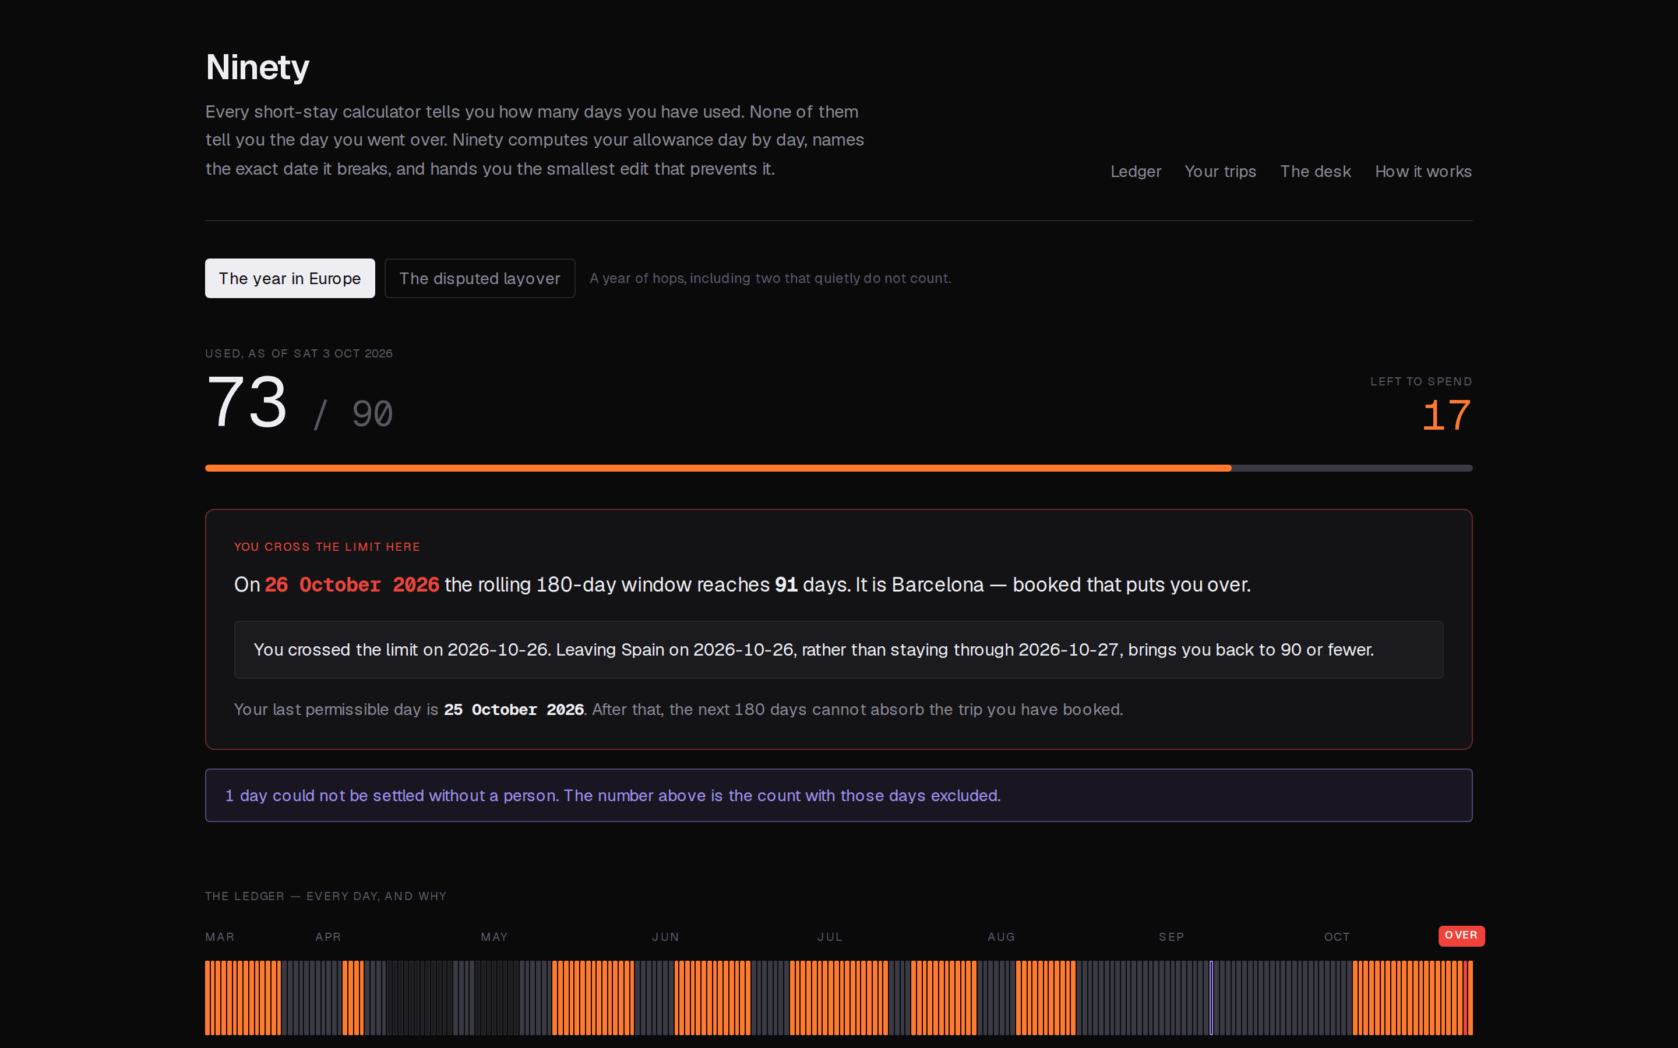Click the OVER badge on ledger timeline
Screen dimensions: 1678x1048
click(x=1461, y=935)
